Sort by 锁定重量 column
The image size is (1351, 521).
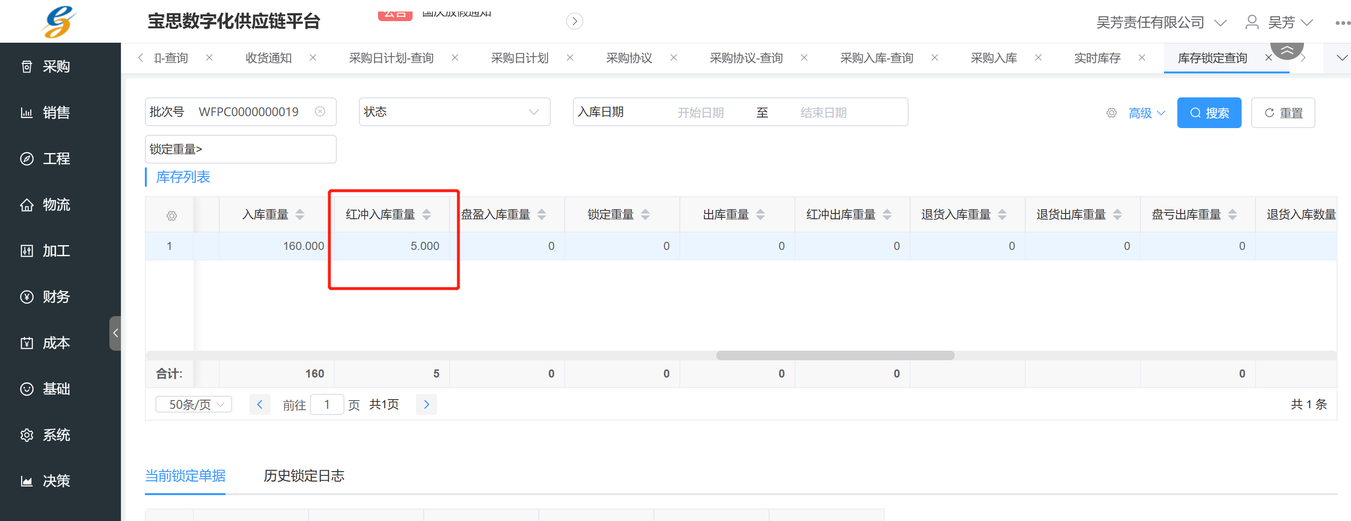pyautogui.click(x=646, y=214)
